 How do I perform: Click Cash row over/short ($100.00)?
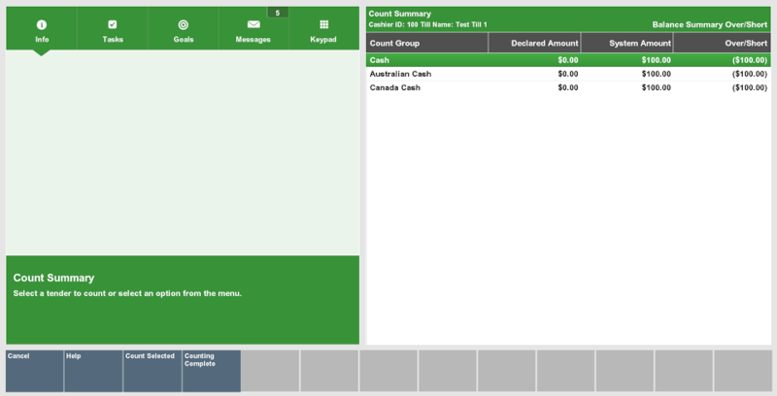point(750,60)
